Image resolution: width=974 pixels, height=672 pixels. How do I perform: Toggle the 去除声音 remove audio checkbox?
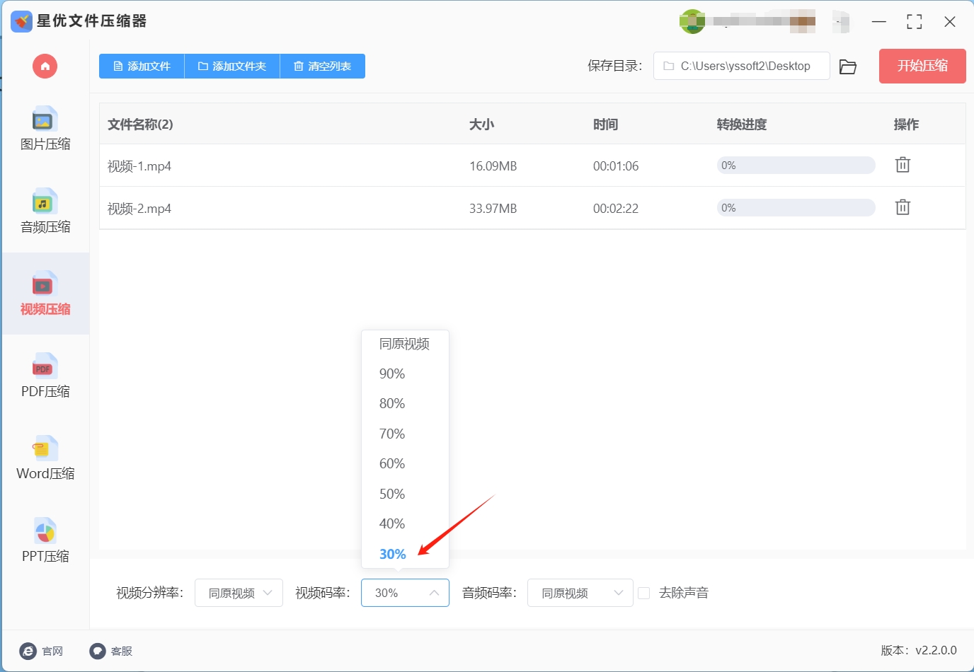[644, 593]
